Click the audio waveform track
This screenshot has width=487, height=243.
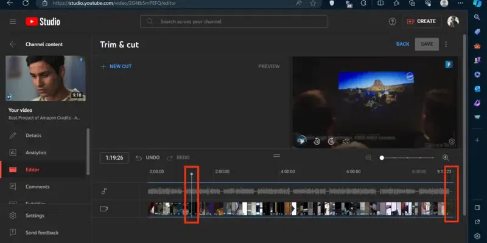300,191
